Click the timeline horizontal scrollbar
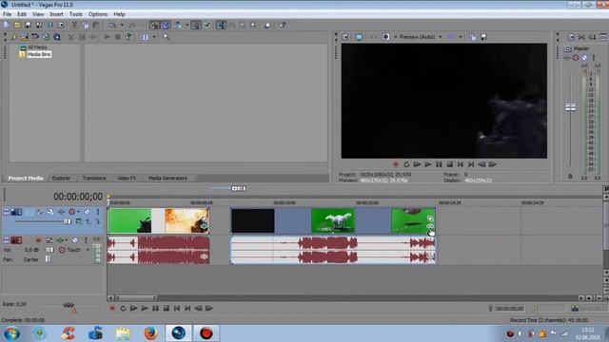Screen dimensions: 609x342 tap(135, 298)
